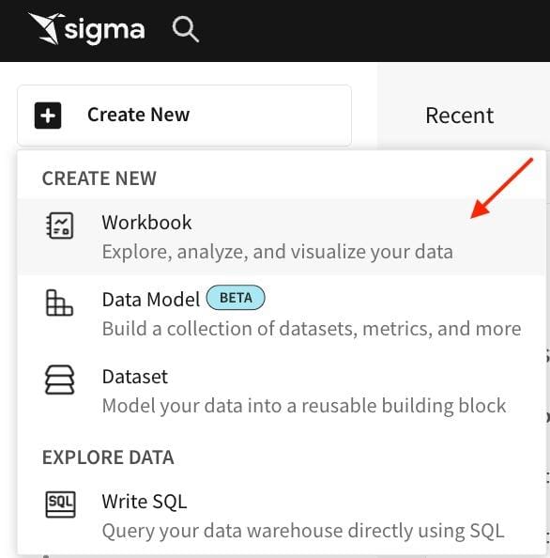
Task: Click the BETA badge next to Data Model
Action: [x=236, y=298]
